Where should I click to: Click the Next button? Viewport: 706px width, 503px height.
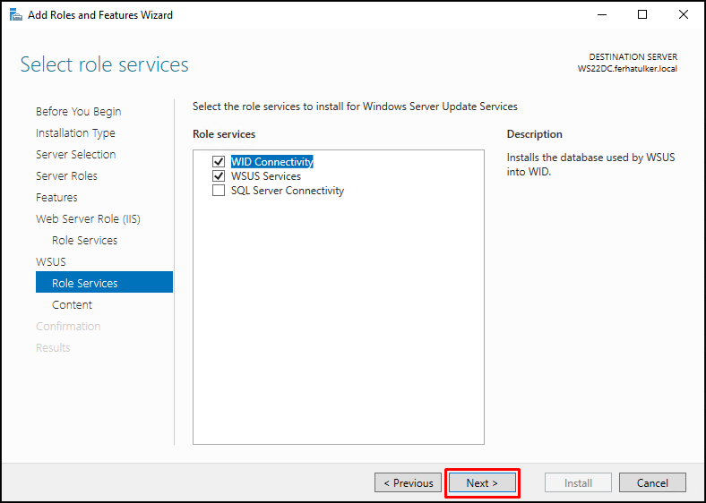point(482,482)
